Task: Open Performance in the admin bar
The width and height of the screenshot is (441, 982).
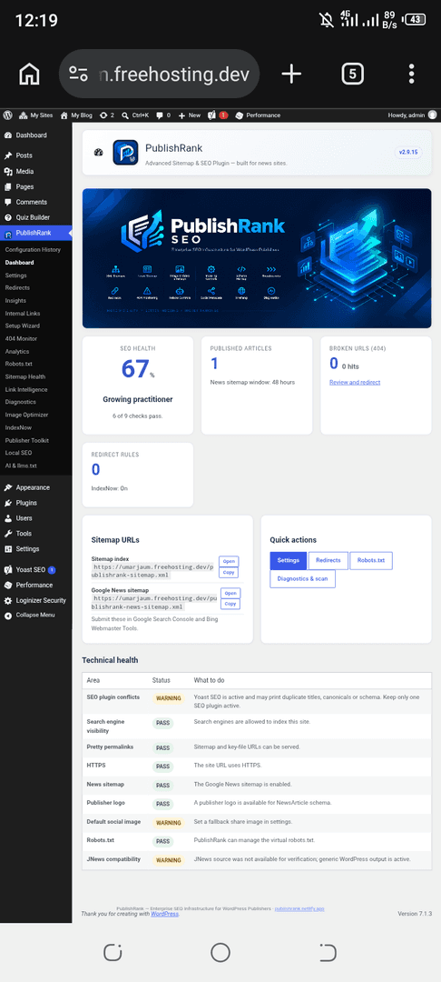Action: coord(258,115)
